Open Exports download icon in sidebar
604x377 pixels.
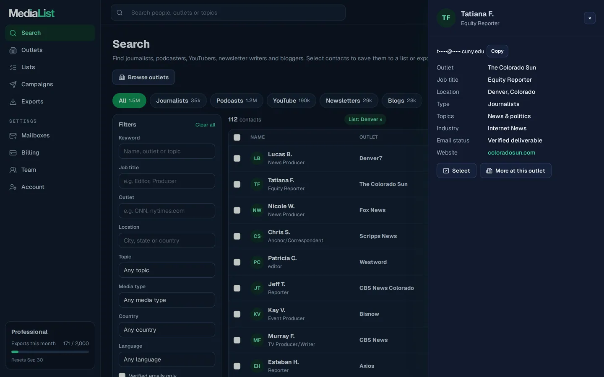[13, 102]
